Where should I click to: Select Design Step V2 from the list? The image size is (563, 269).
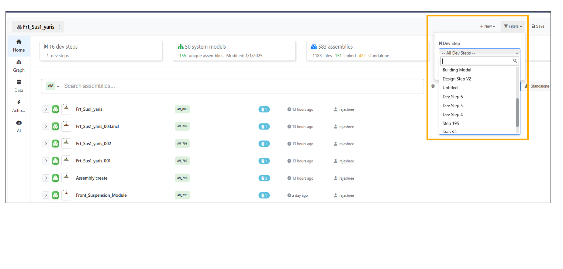[x=457, y=79]
